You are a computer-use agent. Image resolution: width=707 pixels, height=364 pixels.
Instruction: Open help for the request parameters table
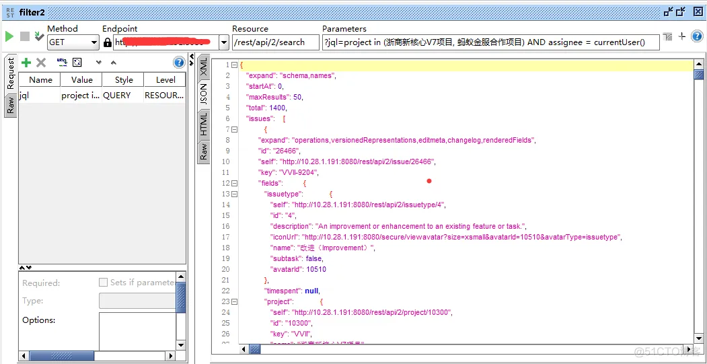coord(179,63)
